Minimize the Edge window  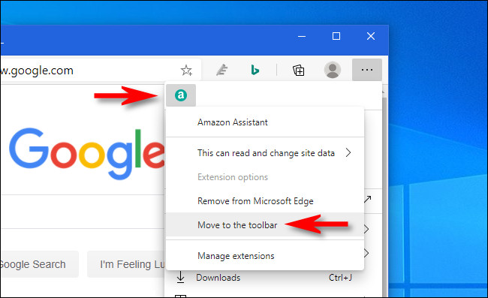tap(302, 36)
